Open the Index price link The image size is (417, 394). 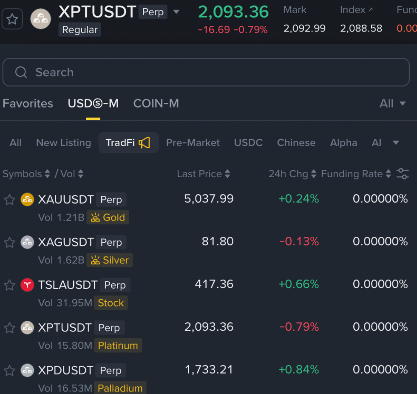point(356,10)
